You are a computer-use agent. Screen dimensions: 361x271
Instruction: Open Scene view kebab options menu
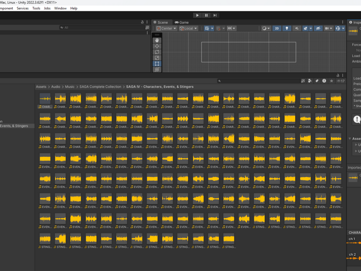[342, 22]
